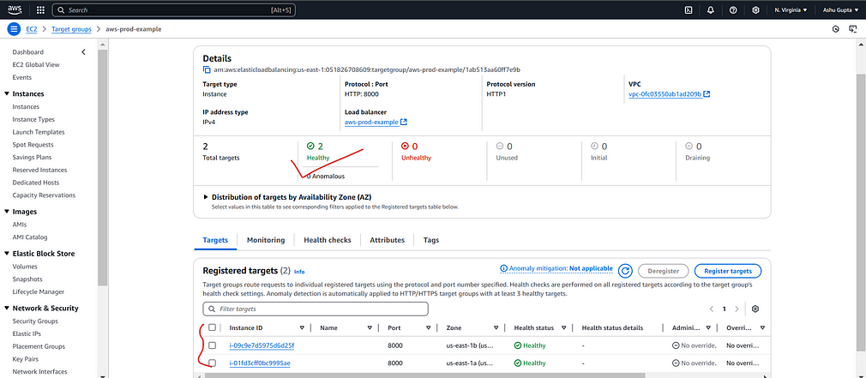Click the Deregister button
This screenshot has width=866, height=378.
pos(664,271)
